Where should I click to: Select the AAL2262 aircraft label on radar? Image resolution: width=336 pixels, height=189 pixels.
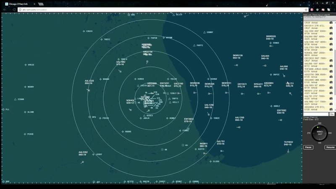coord(83,153)
